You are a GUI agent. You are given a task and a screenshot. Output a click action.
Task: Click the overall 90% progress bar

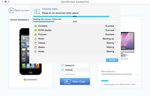click(x=75, y=16)
